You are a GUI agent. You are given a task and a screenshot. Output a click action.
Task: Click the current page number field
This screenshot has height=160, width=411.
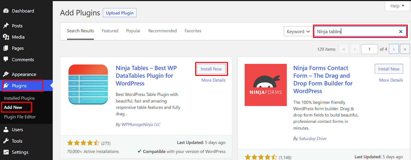point(370,49)
